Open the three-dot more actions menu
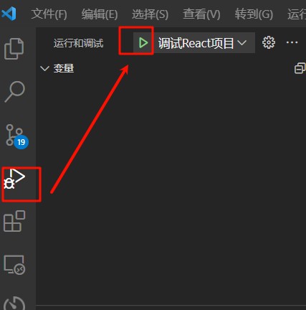The image size is (306, 310). [x=292, y=42]
